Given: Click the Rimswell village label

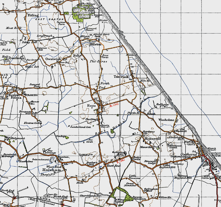Looking at the screenshot, I should 153,139.
